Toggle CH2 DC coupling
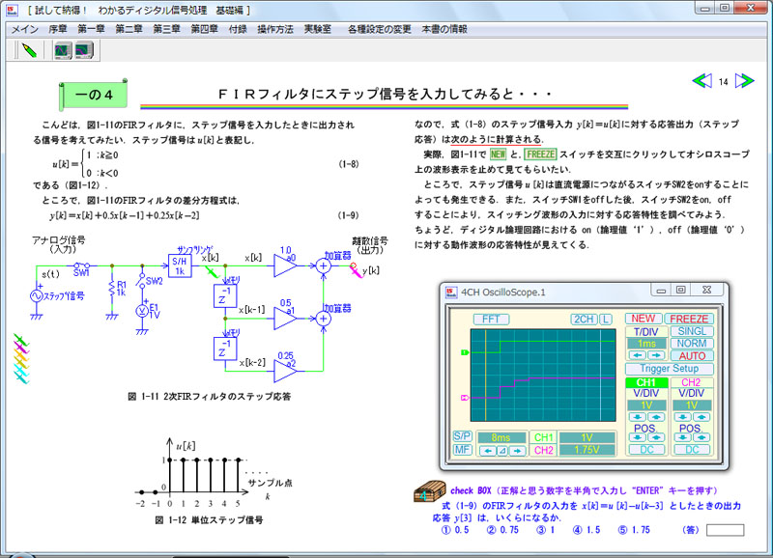 [692, 450]
